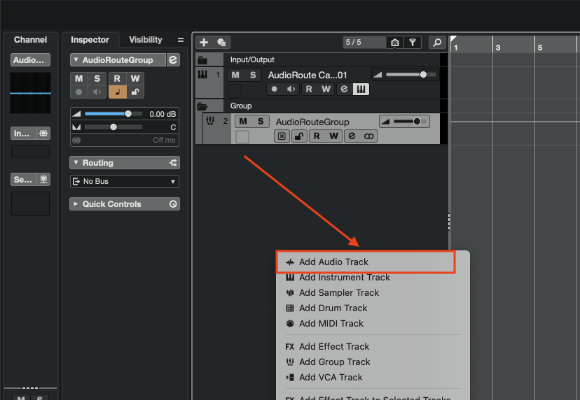This screenshot has width=580, height=400.
Task: Enable Read Automation in the Inspector
Action: click(117, 78)
